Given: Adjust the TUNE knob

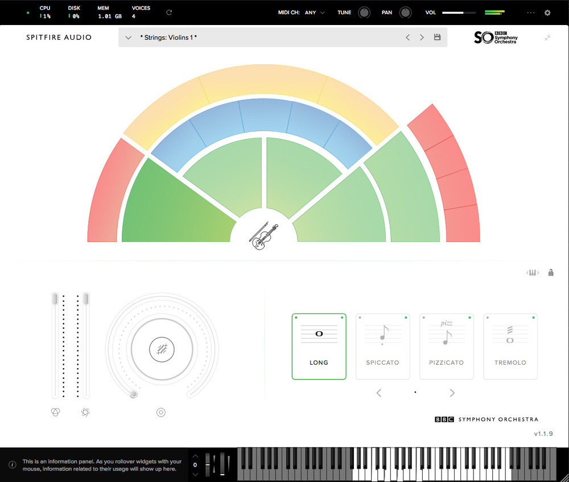Looking at the screenshot, I should coord(364,13).
